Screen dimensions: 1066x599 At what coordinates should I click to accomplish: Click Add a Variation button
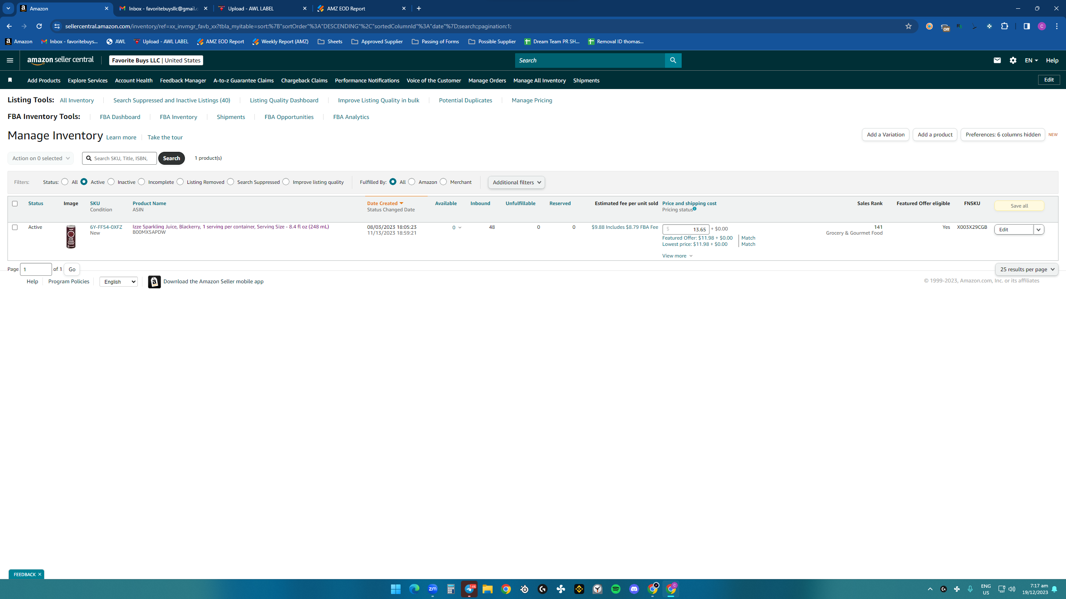click(x=885, y=134)
